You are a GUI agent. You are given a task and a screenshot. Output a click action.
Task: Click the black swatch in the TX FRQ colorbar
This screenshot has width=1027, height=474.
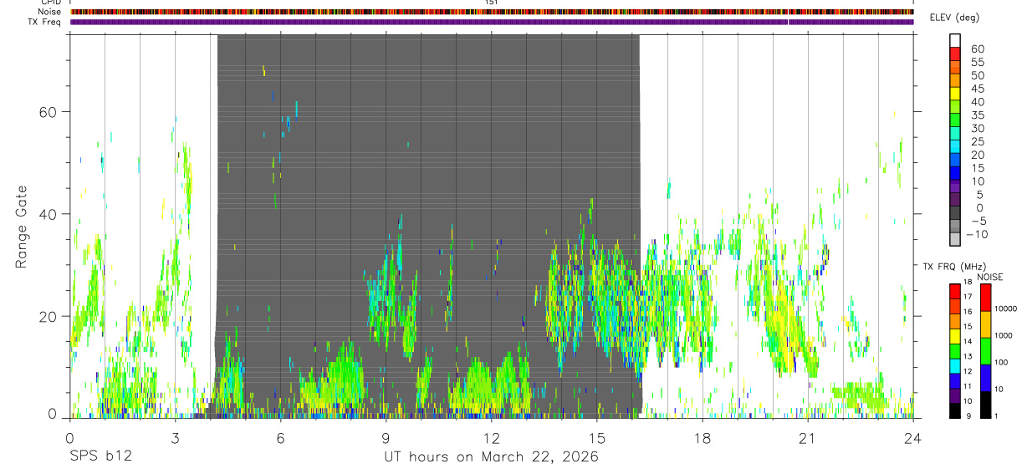click(954, 411)
